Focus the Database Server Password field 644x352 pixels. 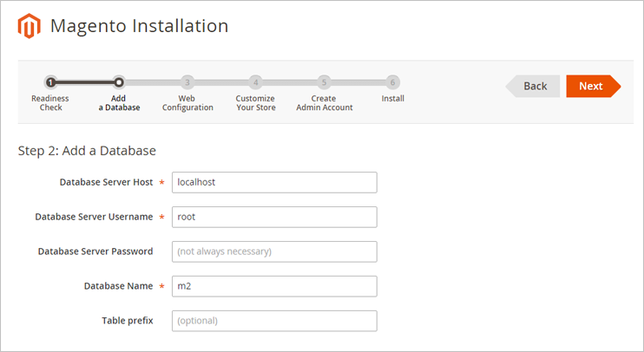(274, 251)
